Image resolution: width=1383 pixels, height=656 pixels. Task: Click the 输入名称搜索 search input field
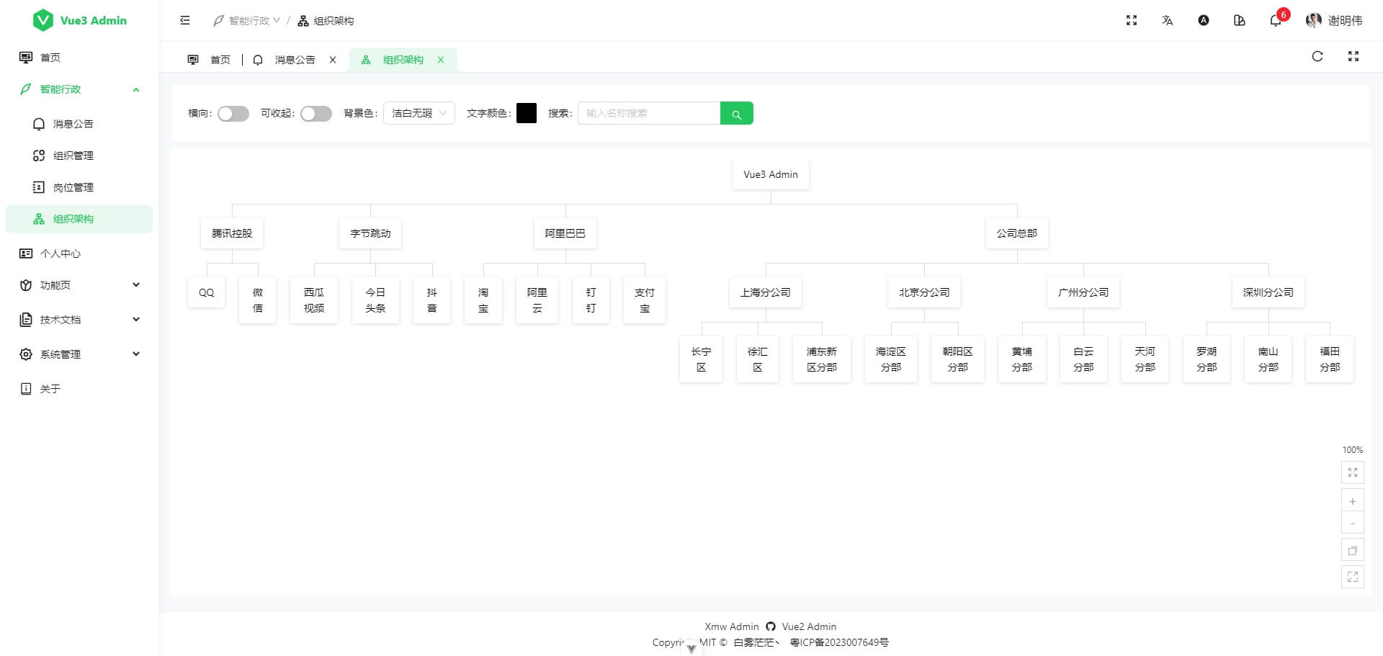pyautogui.click(x=648, y=113)
